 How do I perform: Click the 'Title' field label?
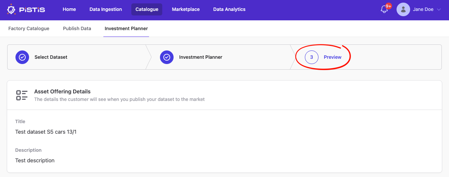(x=20, y=122)
